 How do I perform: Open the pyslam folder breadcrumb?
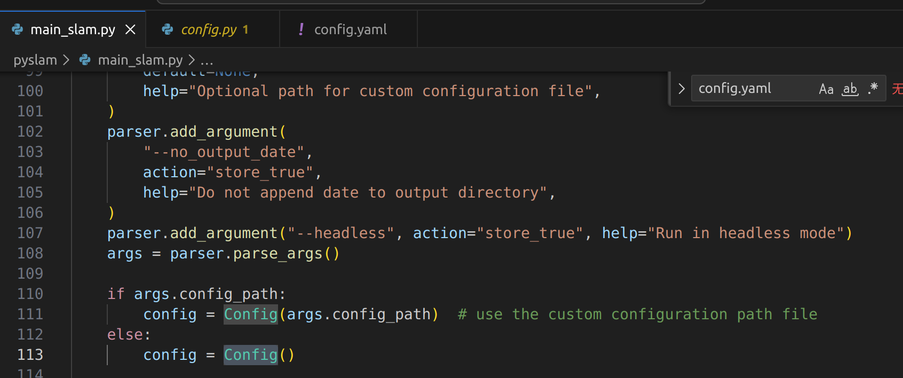[35, 60]
